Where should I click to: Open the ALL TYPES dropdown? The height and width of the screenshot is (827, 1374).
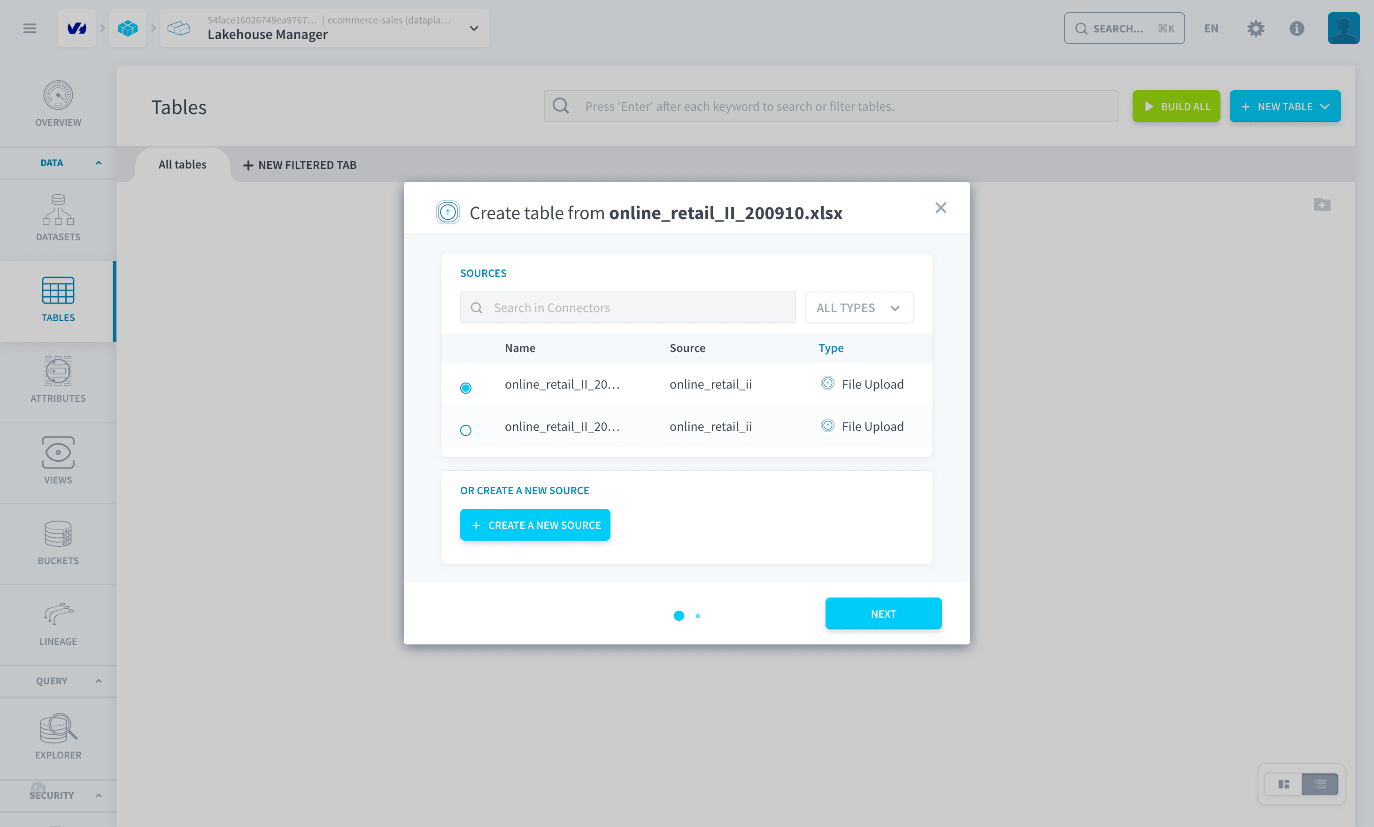point(859,307)
